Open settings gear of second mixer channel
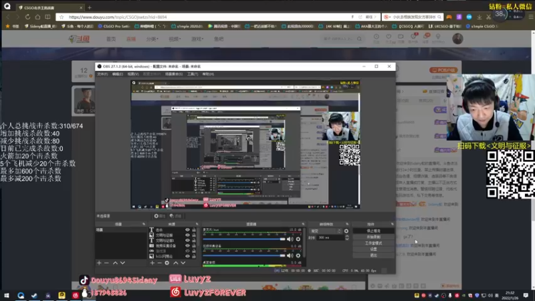 [298, 256]
